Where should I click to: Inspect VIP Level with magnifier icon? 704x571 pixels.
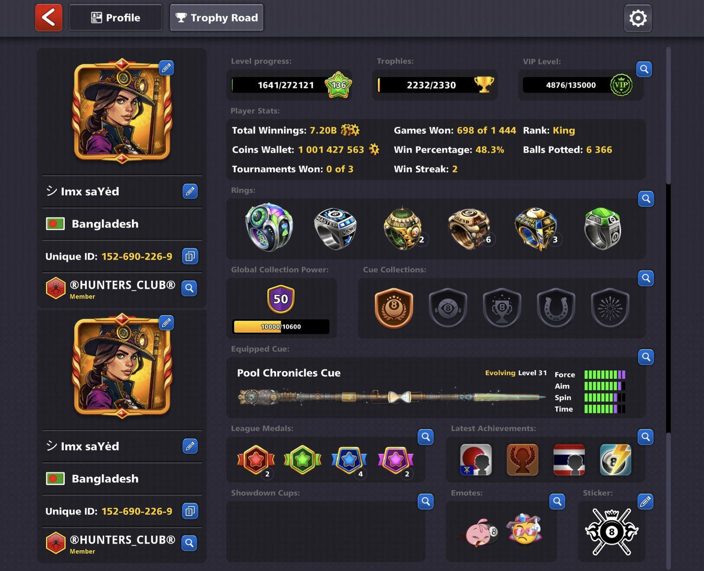644,69
